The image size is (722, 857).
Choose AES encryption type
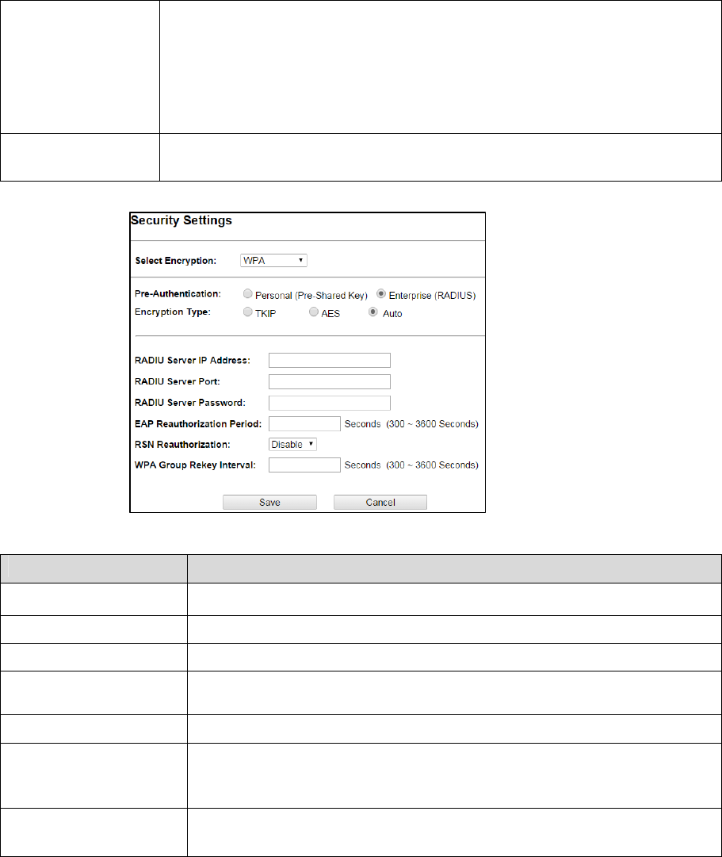click(314, 312)
